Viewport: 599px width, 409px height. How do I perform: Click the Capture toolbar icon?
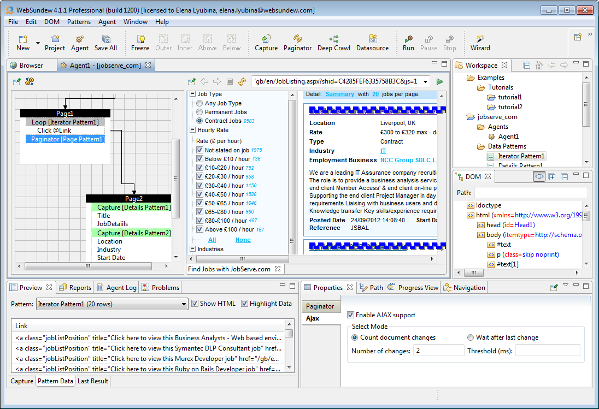pyautogui.click(x=266, y=43)
